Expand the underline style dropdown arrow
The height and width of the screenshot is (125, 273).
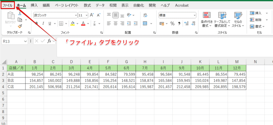point(55,23)
